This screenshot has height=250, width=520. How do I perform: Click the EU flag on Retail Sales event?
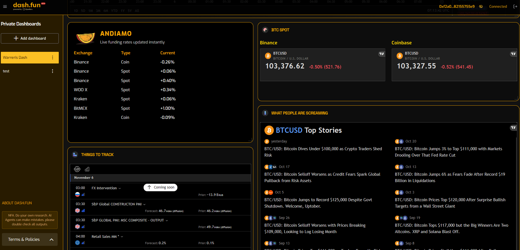coord(78,243)
